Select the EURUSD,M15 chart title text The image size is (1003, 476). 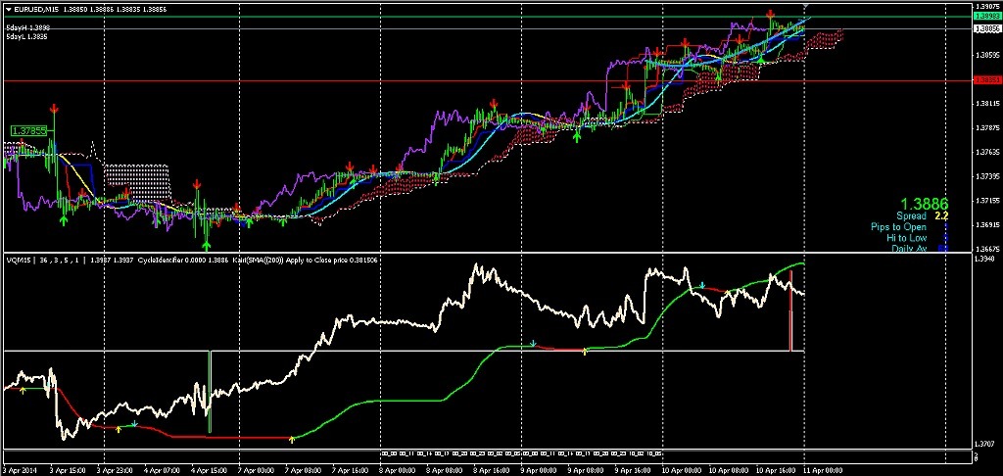35,8
